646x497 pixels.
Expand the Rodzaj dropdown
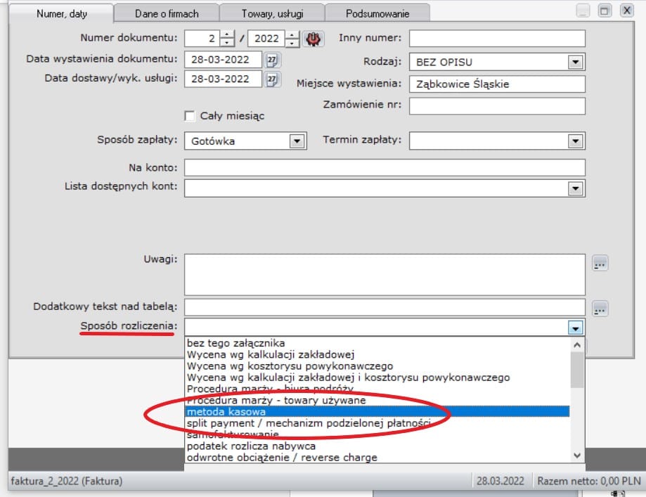click(x=576, y=62)
